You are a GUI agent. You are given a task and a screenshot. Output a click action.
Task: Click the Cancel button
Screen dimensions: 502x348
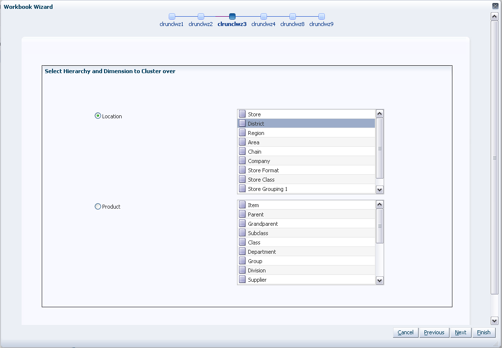pyautogui.click(x=406, y=332)
